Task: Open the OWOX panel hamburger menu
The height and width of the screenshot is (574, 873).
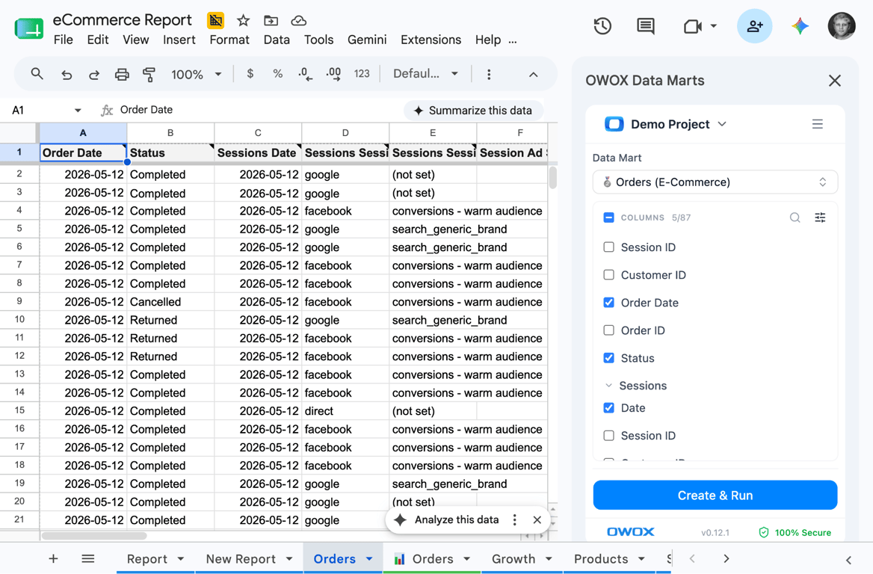Action: coord(818,124)
